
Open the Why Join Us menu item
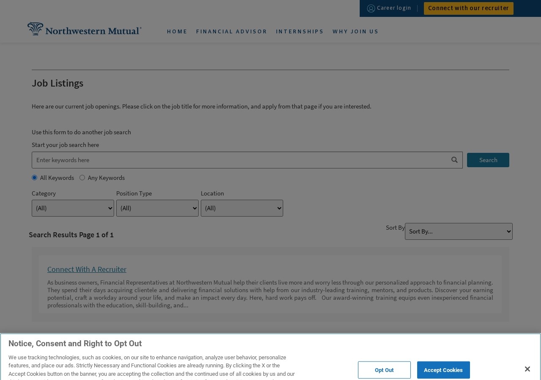tap(355, 31)
